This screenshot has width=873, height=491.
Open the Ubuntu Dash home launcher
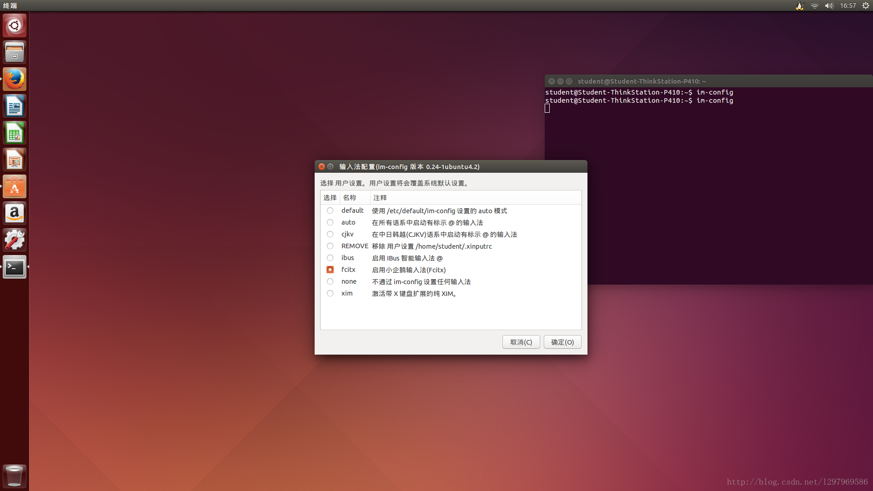15,25
